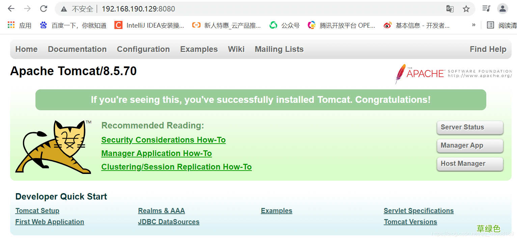Open the Documentation menu item

pos(77,49)
